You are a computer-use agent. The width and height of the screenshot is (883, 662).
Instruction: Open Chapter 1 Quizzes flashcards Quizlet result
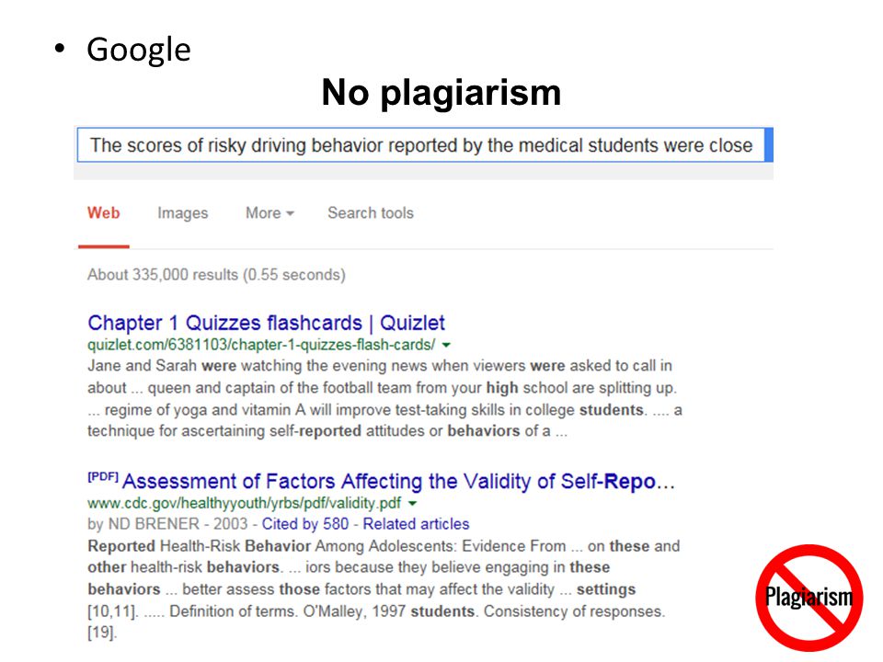coord(266,323)
